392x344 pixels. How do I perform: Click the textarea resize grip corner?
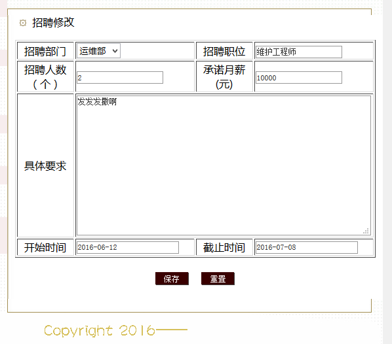[x=366, y=231]
